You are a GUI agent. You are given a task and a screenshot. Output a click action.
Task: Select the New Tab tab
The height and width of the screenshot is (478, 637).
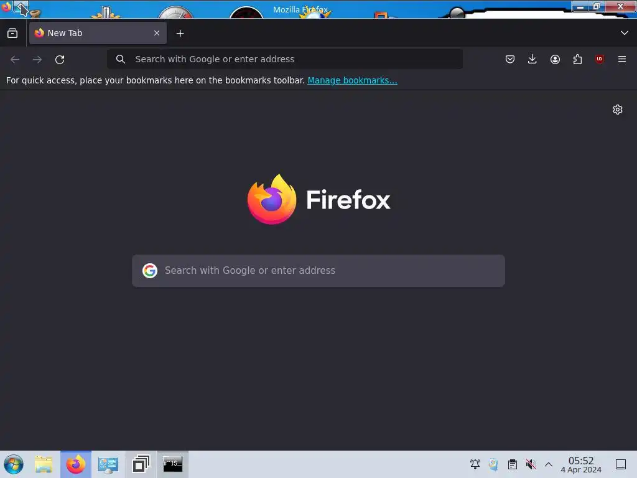[x=98, y=33]
